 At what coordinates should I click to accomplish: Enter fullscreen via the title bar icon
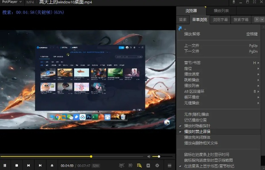click(x=254, y=2)
